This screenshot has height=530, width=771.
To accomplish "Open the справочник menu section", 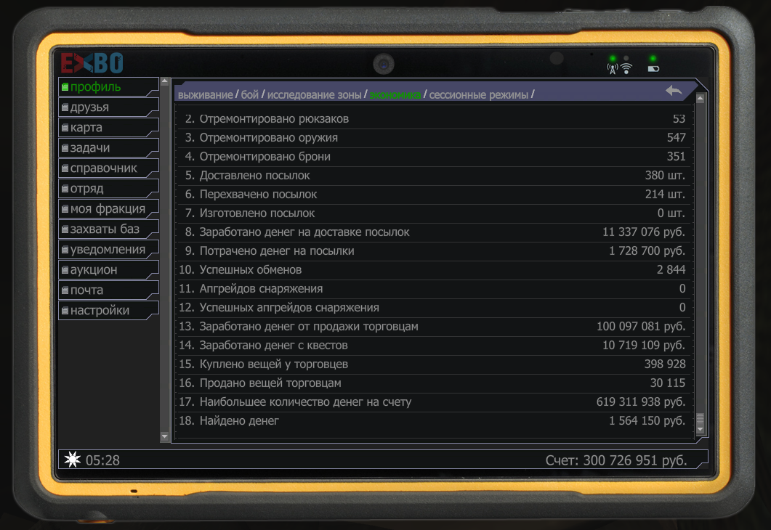I will [x=108, y=168].
